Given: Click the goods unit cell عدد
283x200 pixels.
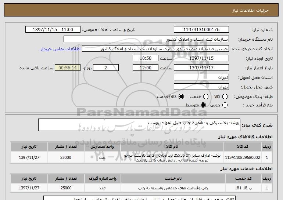Looking at the screenshot, I should [x=102, y=158].
